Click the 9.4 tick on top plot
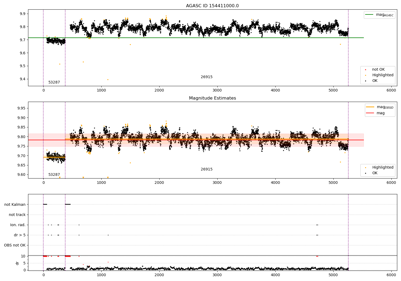 pos(22,79)
